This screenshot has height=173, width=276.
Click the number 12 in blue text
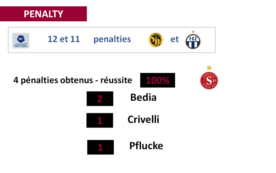(53, 39)
